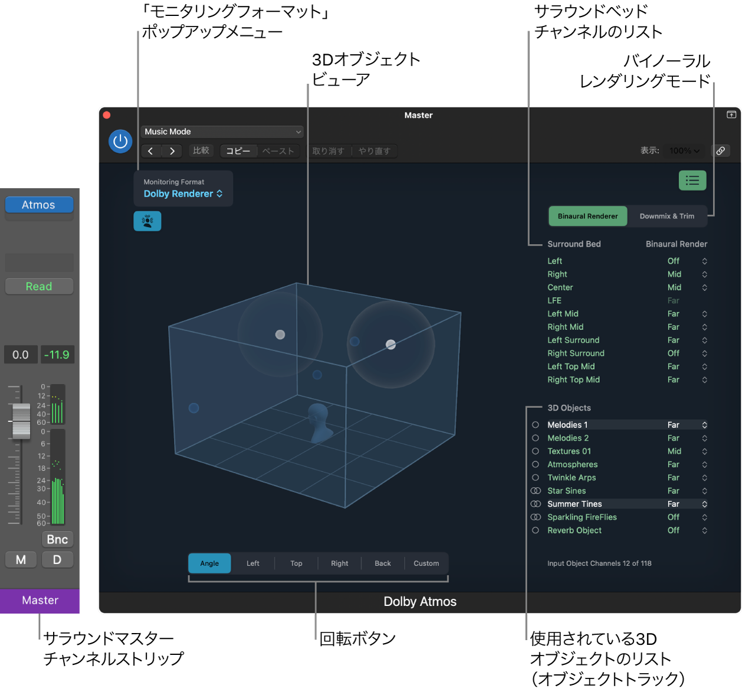
Task: Click the link icon in the header
Action: click(x=720, y=151)
